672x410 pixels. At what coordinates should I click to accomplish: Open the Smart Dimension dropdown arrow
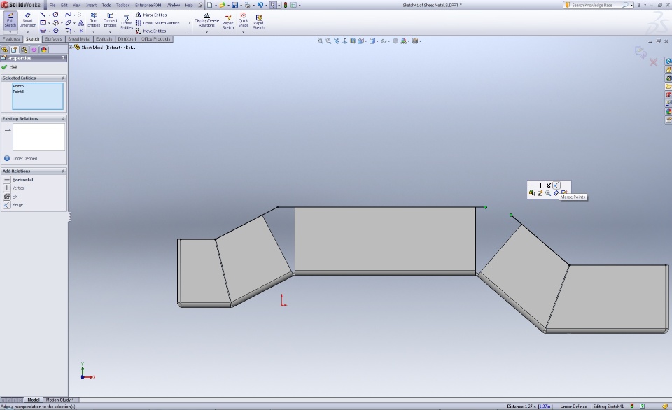[x=27, y=31]
